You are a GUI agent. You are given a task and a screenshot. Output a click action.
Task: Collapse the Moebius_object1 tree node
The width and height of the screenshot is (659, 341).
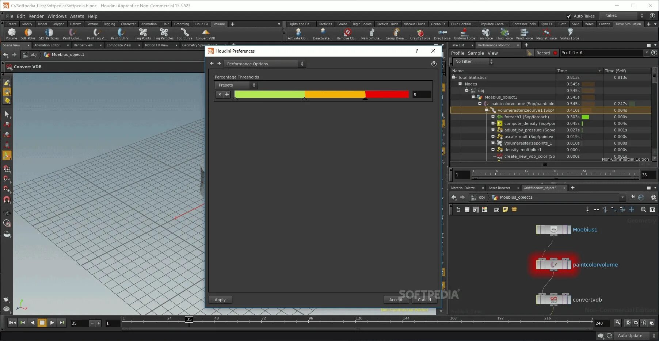473,97
